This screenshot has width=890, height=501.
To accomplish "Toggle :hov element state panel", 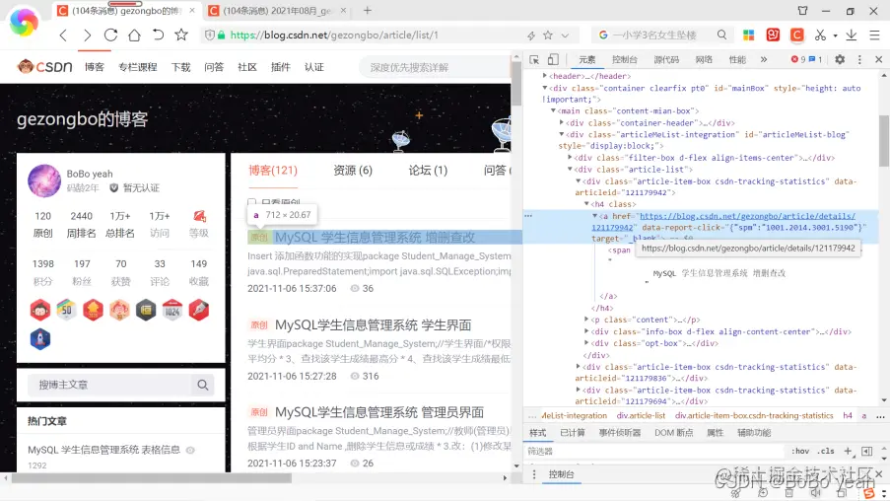I will click(800, 451).
